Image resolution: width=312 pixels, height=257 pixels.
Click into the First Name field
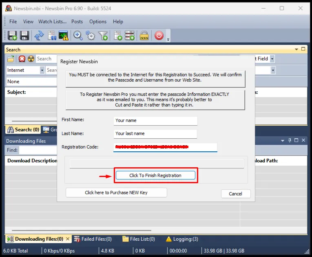coord(155,121)
